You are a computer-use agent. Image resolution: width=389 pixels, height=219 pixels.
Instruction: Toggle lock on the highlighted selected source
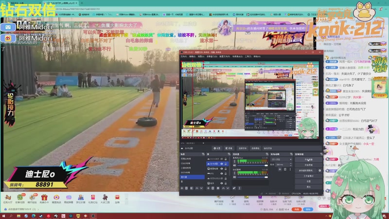[x=226, y=164]
